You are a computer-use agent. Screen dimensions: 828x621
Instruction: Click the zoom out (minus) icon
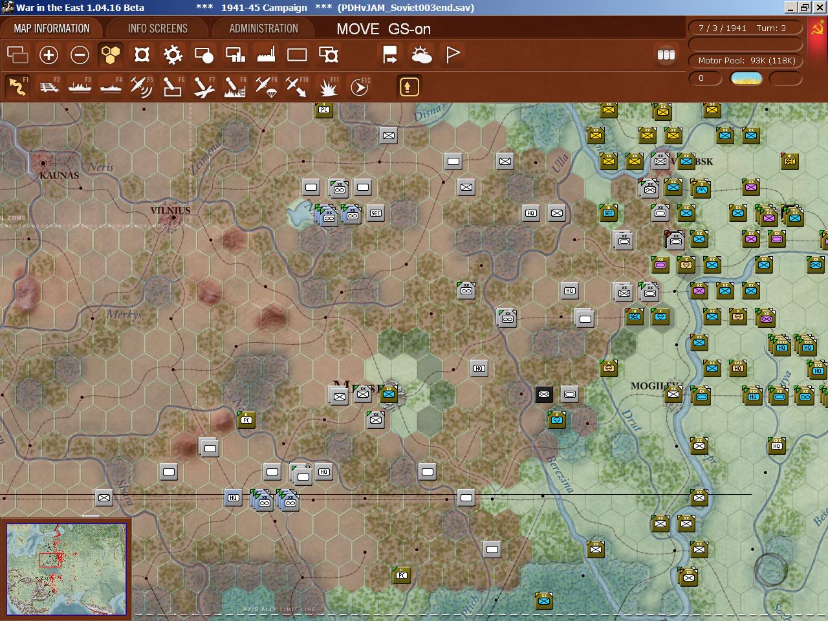80,55
